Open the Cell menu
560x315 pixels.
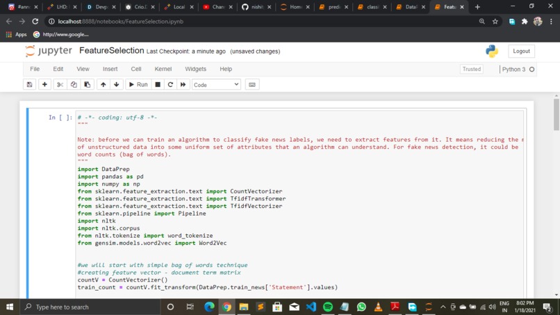136,69
